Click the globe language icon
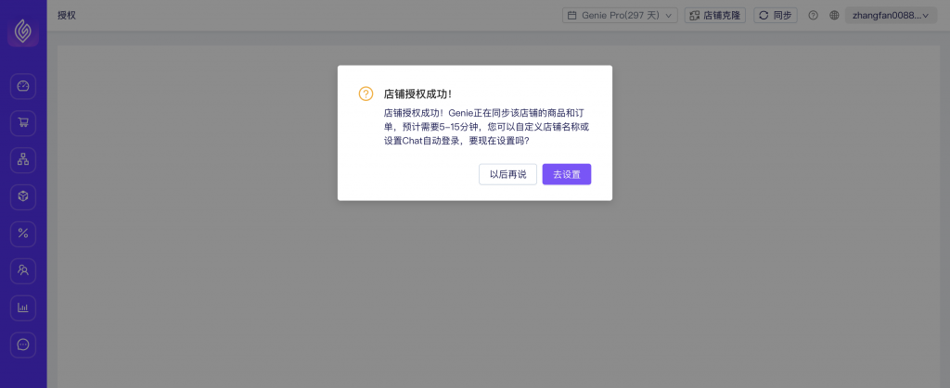 tap(834, 15)
